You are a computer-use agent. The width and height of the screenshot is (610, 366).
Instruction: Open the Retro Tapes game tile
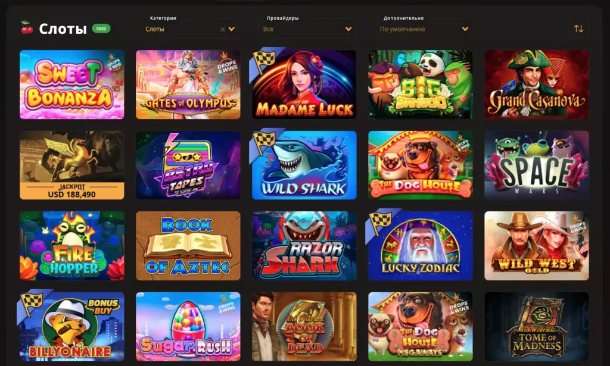click(188, 165)
